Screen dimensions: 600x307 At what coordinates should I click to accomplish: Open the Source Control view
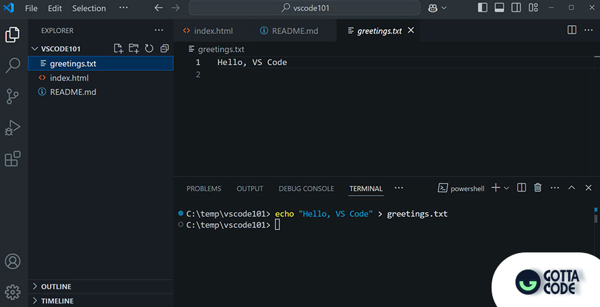pos(13,96)
